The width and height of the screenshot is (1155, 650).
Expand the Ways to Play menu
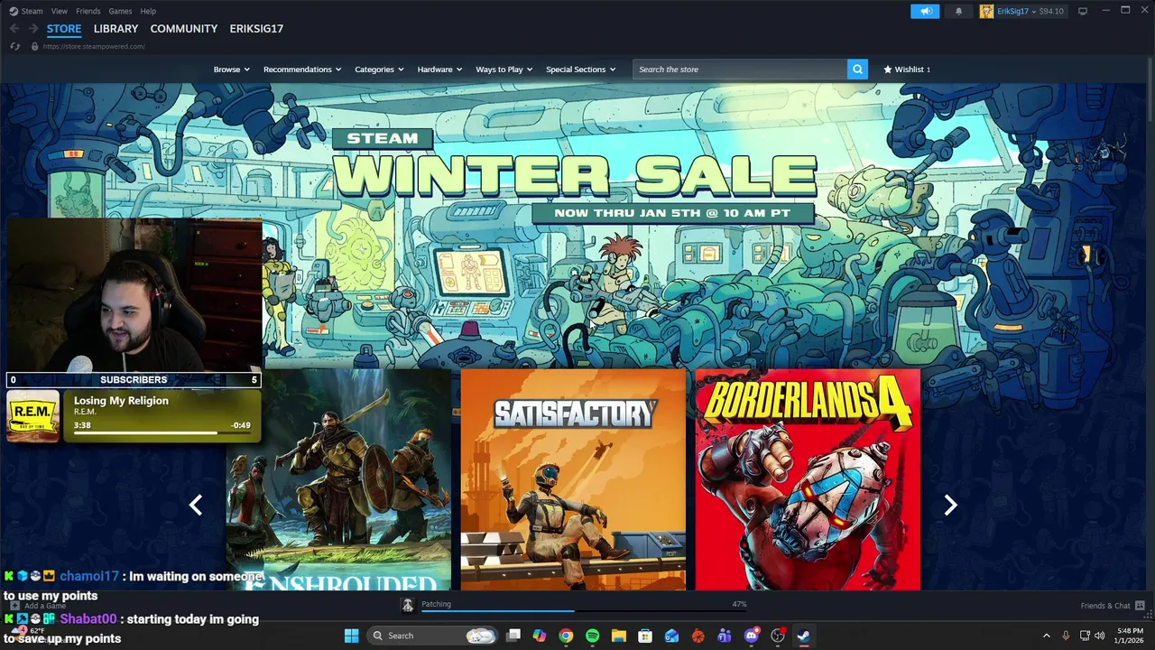[x=504, y=70]
